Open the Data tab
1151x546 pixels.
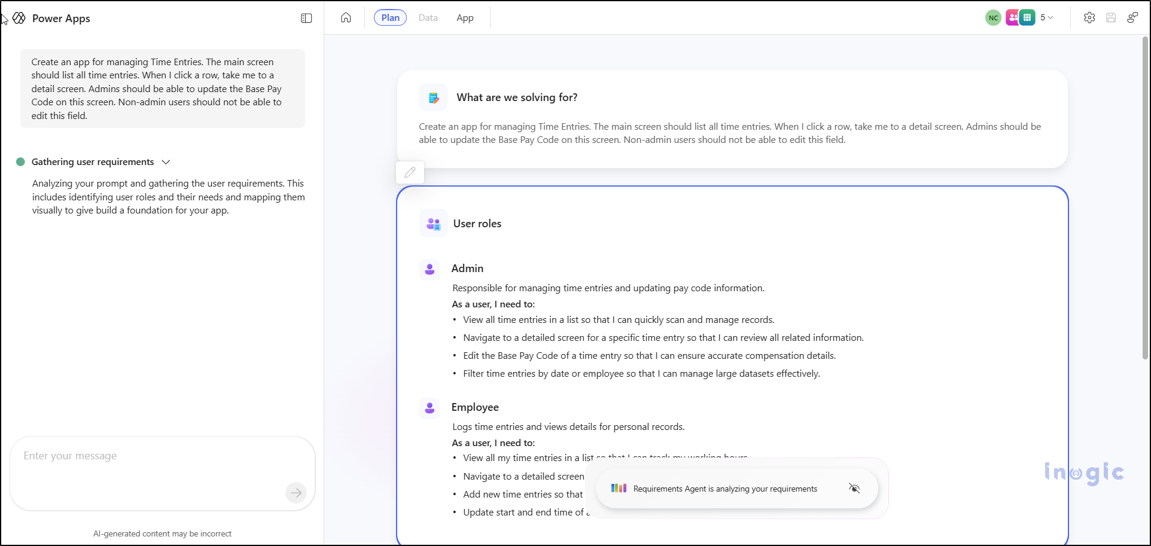[x=428, y=17]
